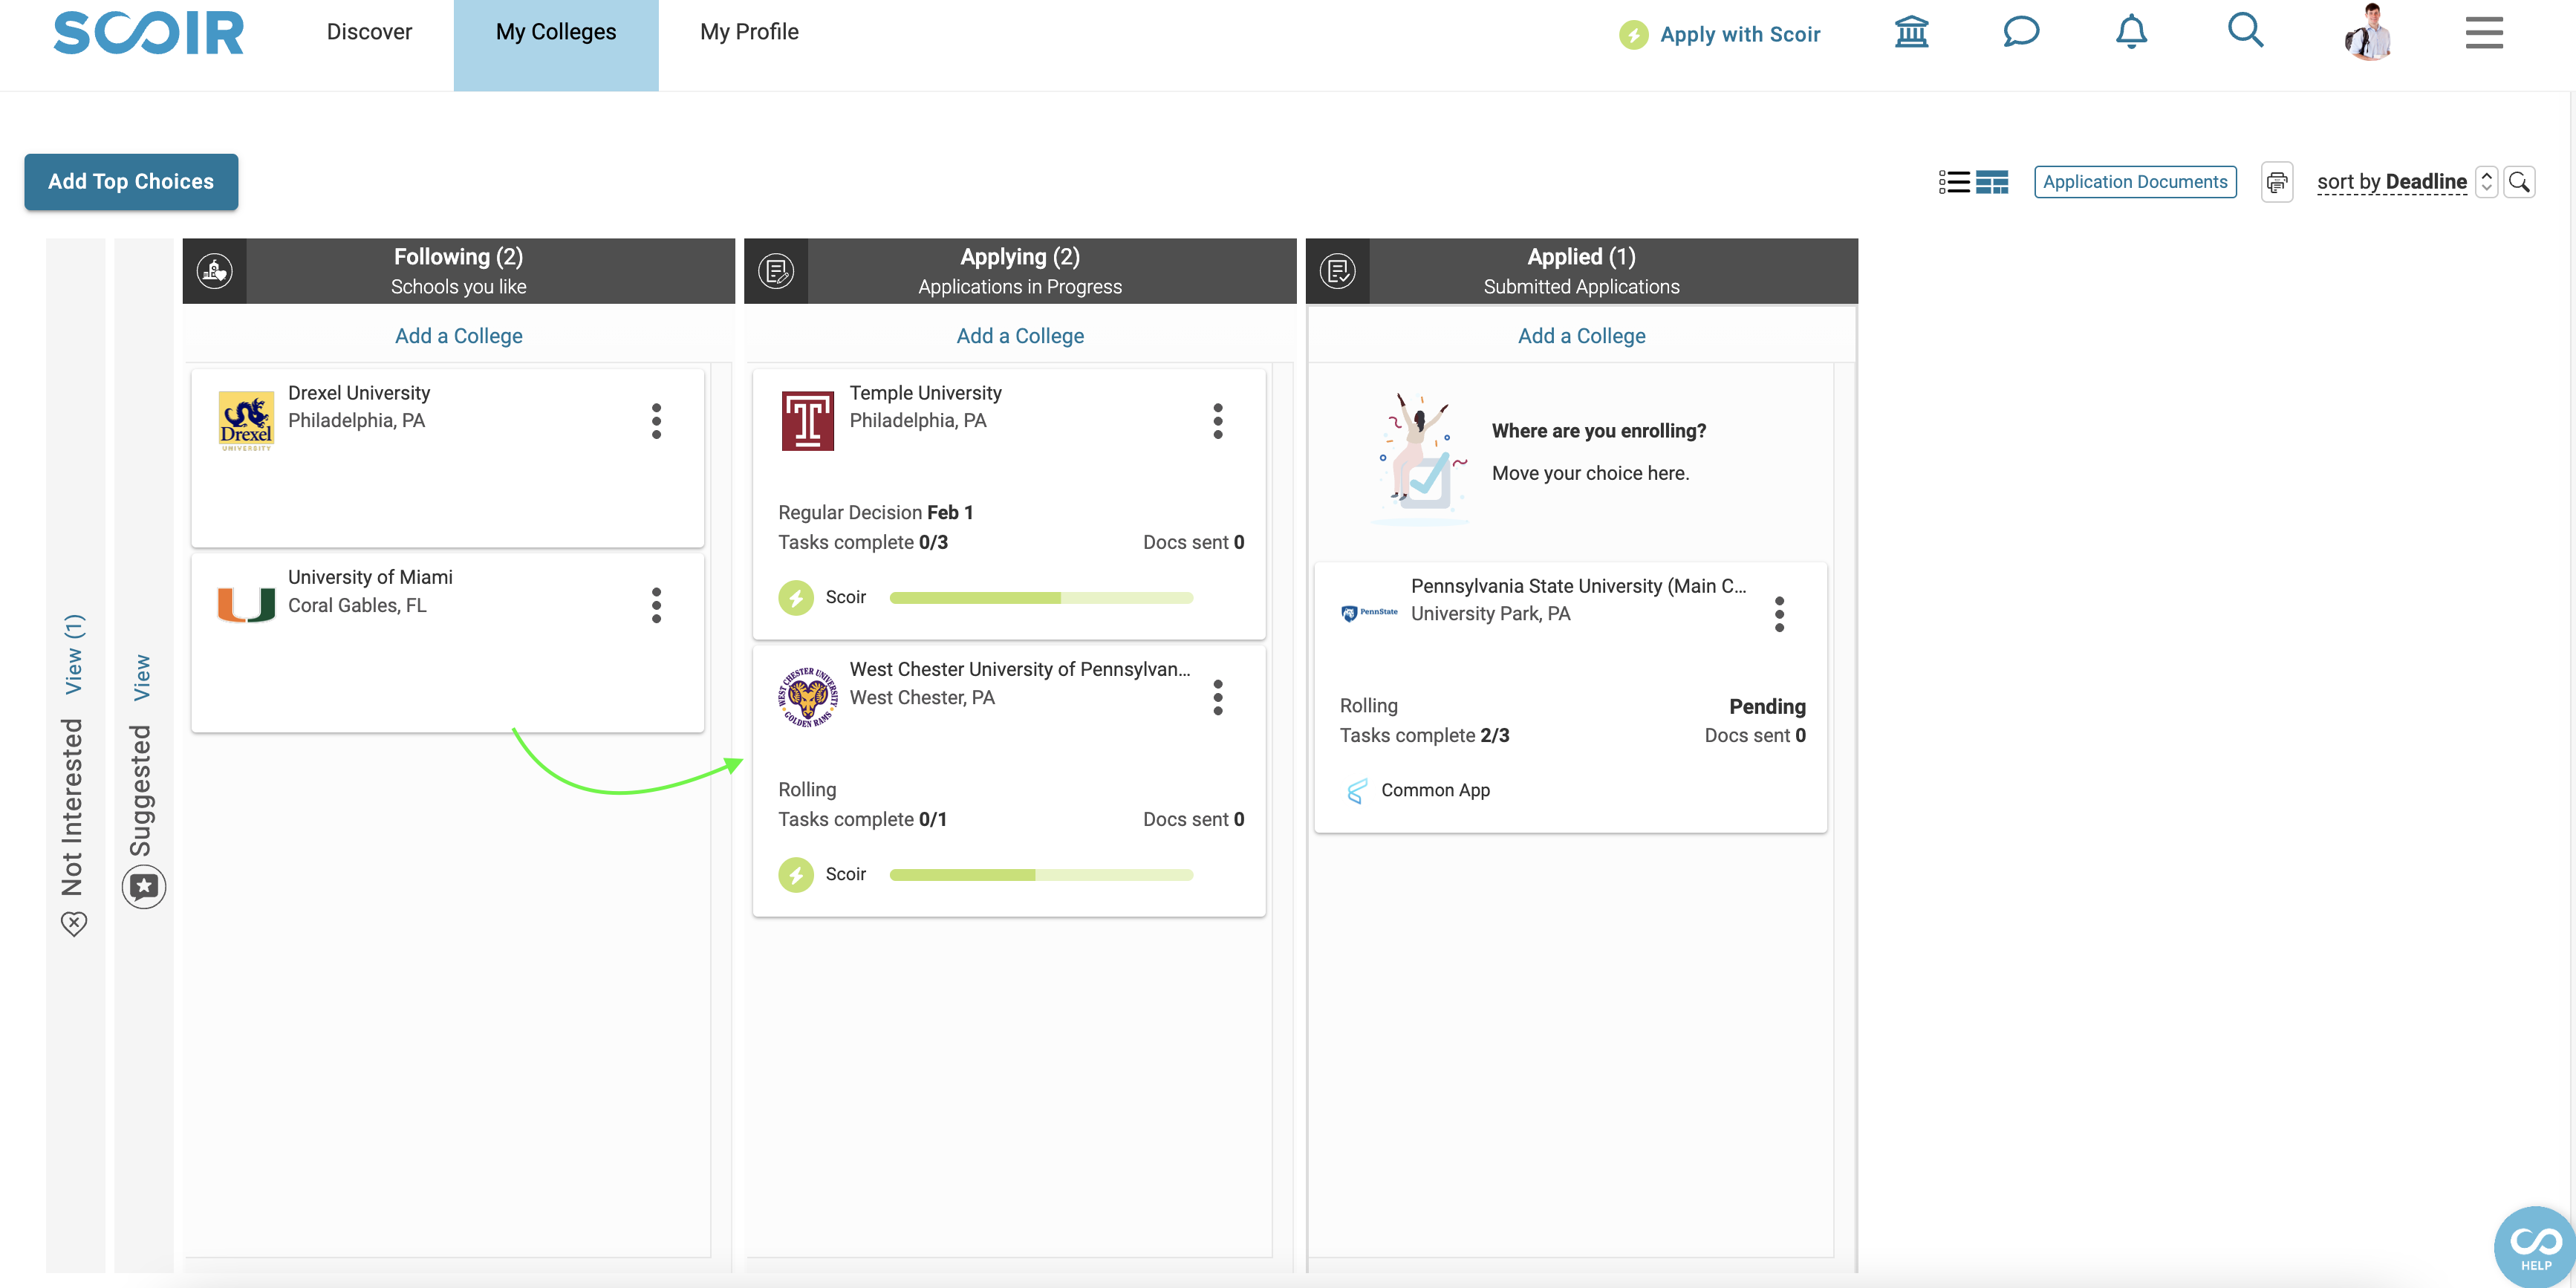The width and height of the screenshot is (2576, 1288).
Task: Open West Chester University options menu
Action: tap(1218, 697)
